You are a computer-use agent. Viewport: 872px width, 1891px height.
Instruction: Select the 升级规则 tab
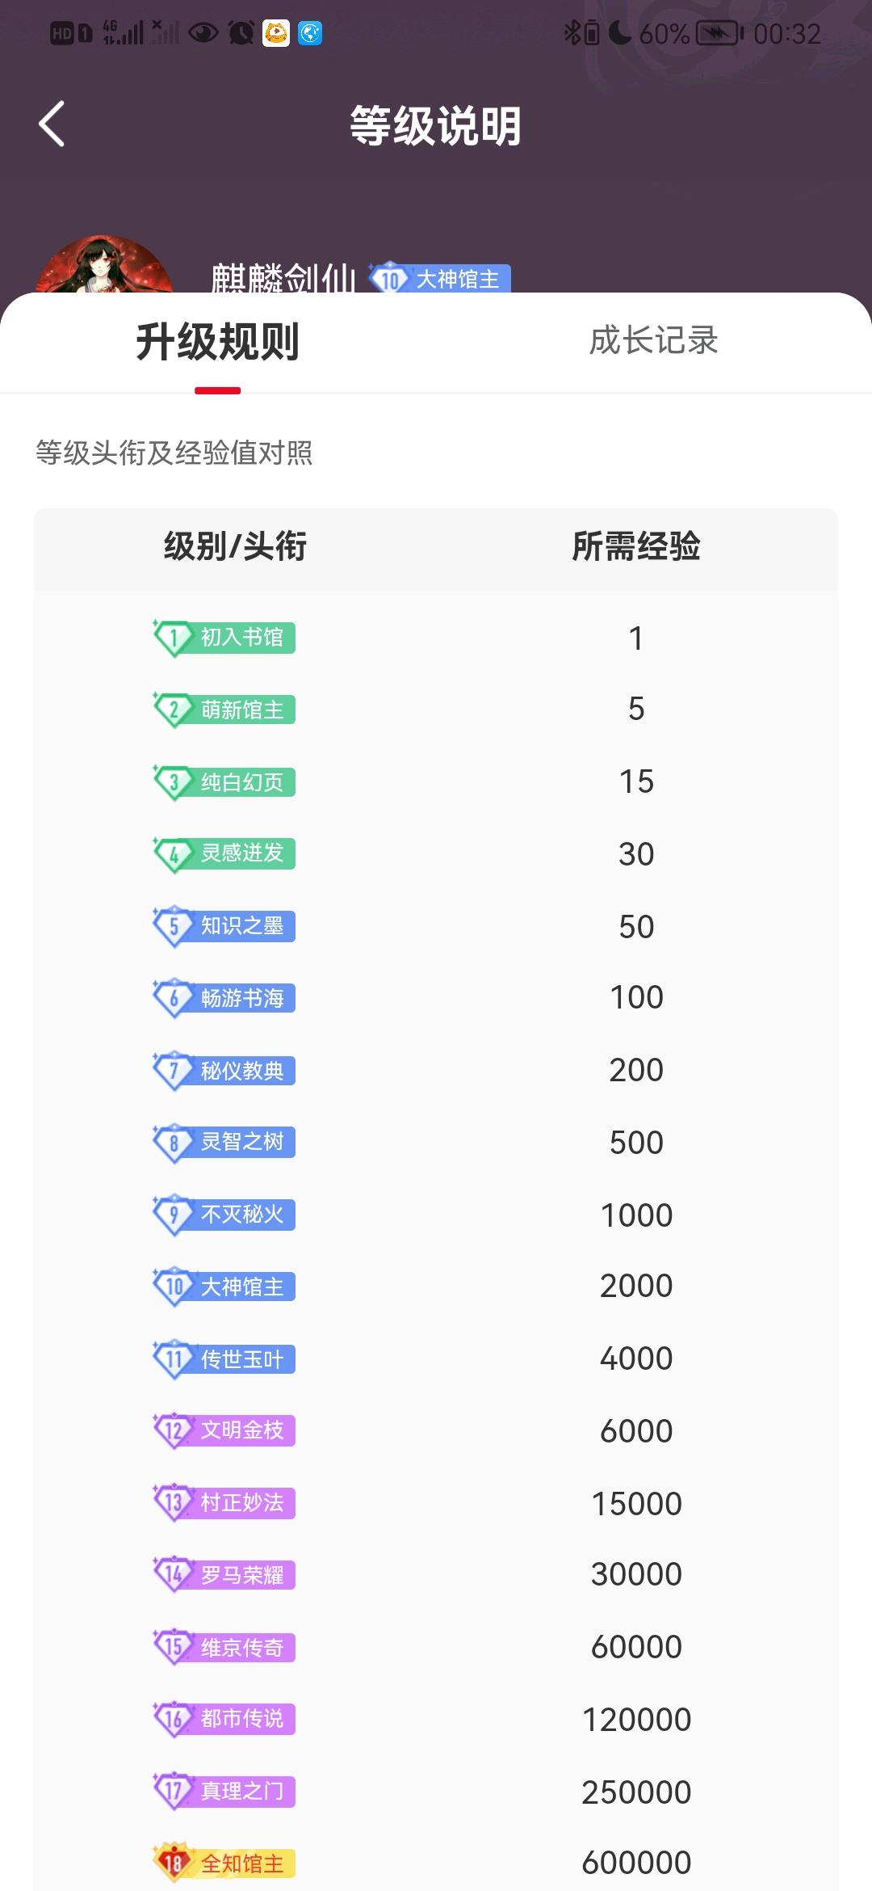(217, 342)
